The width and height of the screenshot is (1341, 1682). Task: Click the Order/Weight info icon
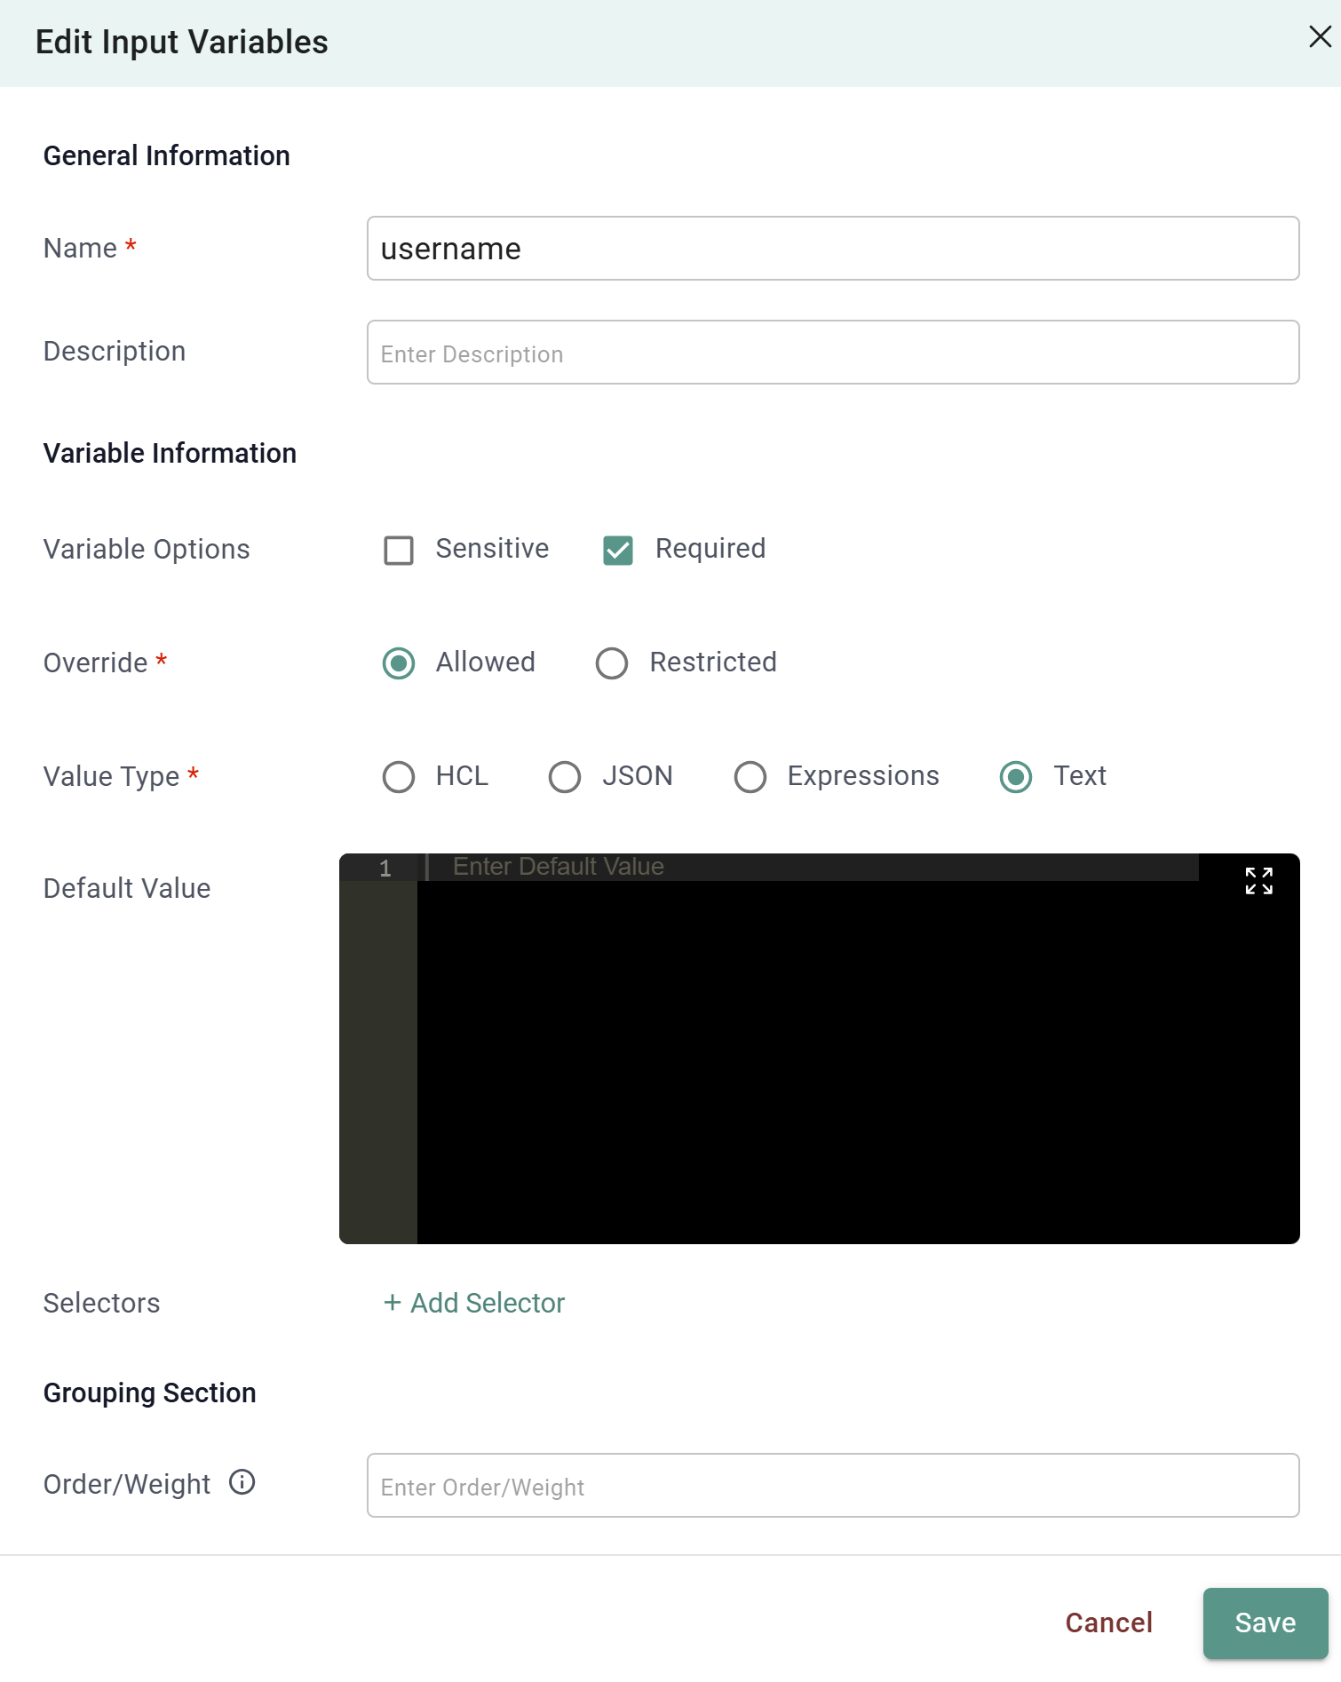click(242, 1482)
